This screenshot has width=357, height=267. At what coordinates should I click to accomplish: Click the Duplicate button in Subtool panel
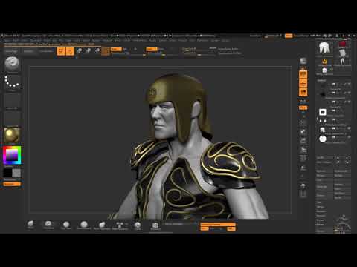(x=324, y=187)
